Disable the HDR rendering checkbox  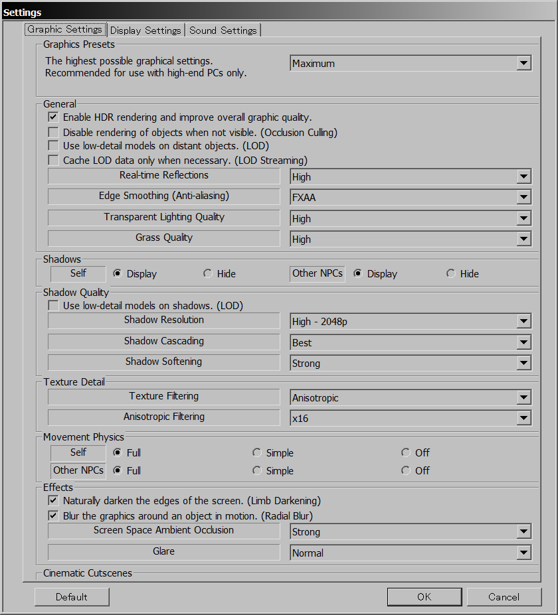pyautogui.click(x=53, y=117)
